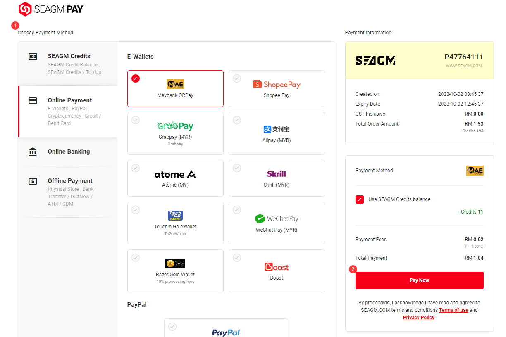Open the Privacy Policy link

(419, 318)
